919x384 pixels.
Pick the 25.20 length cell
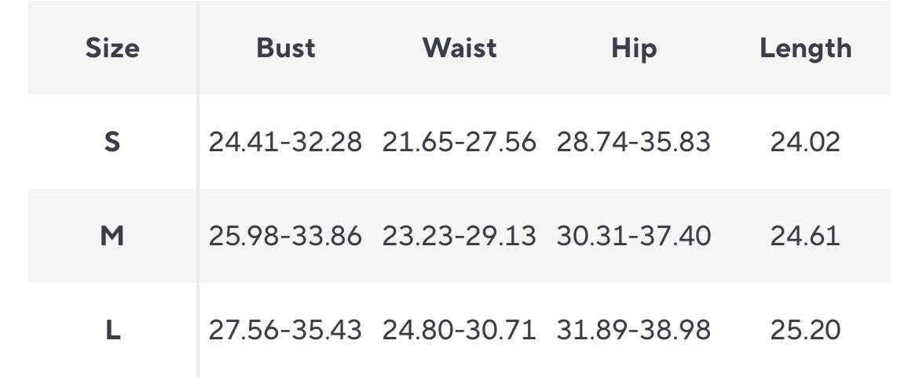coord(805,330)
